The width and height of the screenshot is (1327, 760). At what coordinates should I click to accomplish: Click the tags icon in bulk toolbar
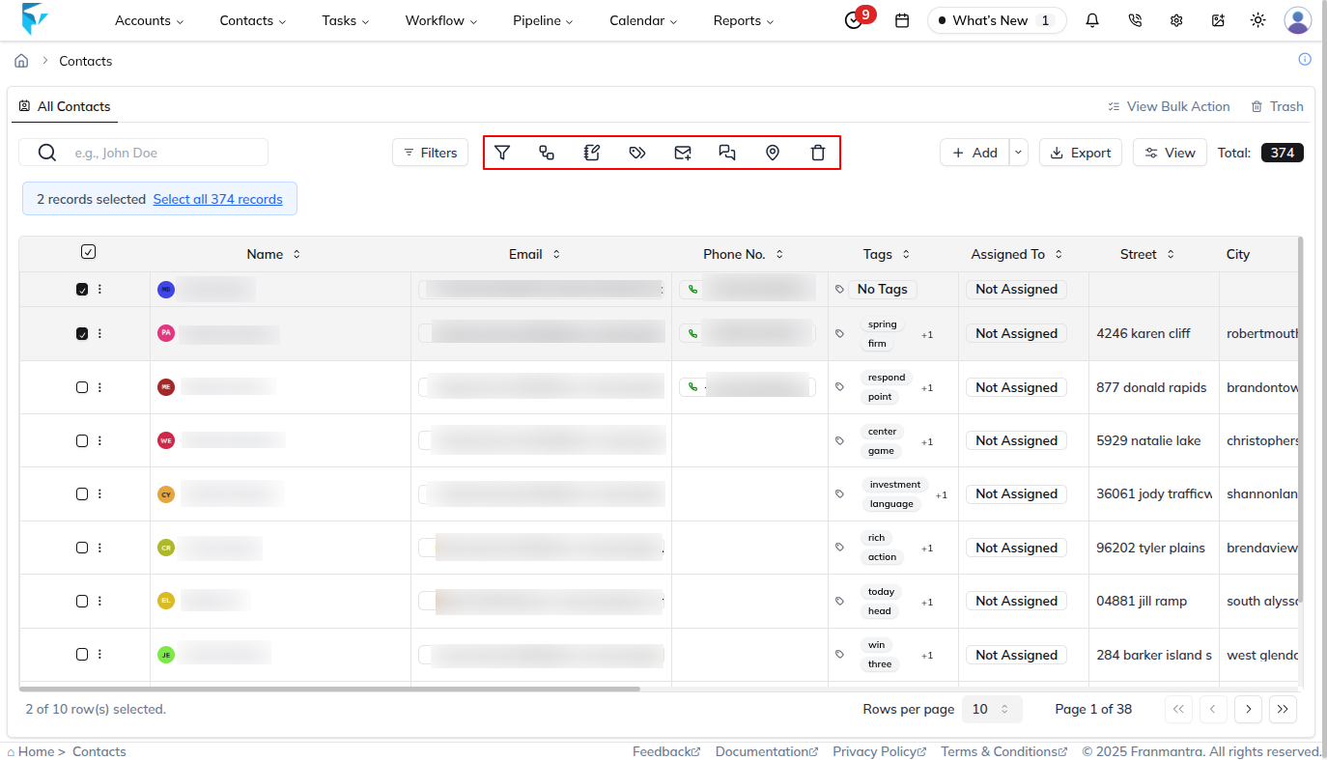637,153
